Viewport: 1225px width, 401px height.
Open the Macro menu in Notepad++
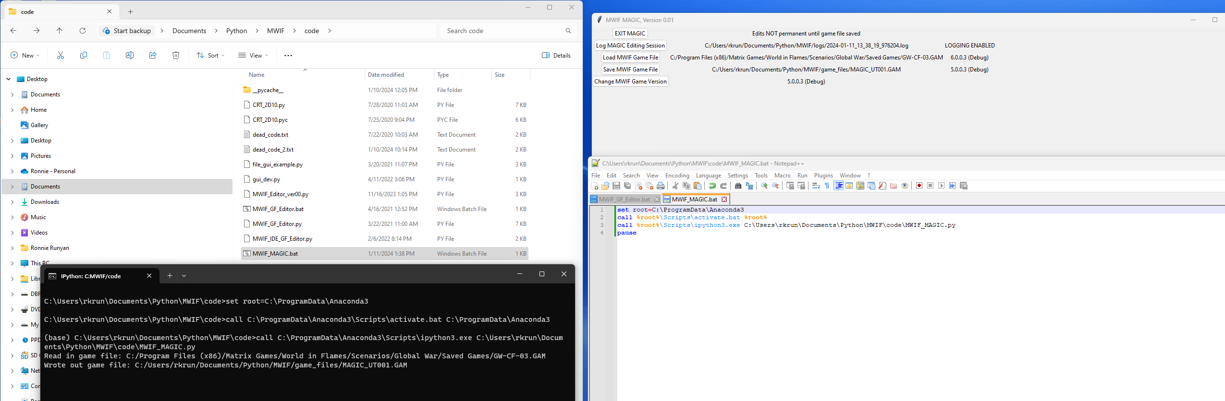(782, 176)
